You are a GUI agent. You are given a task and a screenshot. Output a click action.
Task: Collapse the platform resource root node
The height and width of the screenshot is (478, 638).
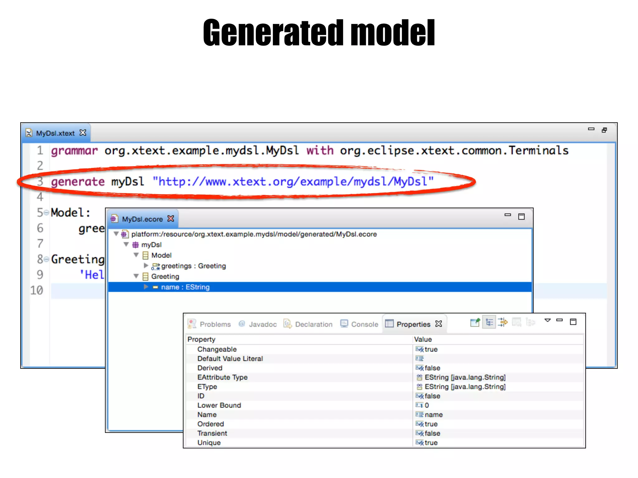pos(116,234)
